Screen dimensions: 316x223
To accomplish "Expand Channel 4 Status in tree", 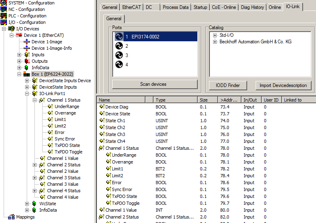I will click(35, 191).
